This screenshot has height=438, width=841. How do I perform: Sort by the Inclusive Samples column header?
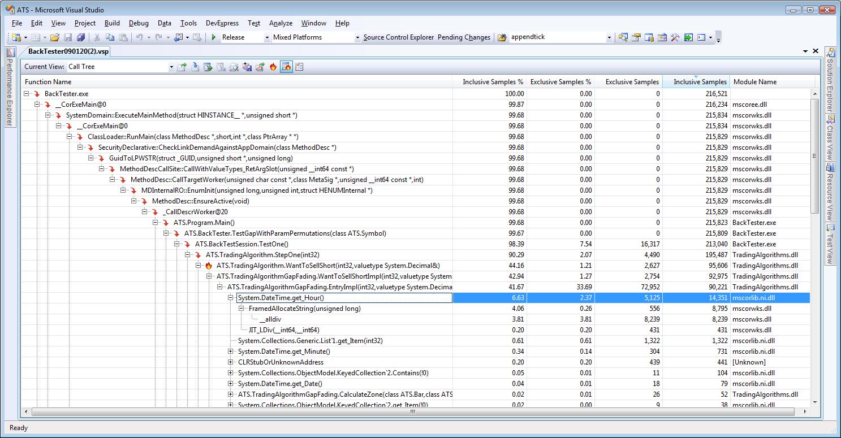point(696,82)
